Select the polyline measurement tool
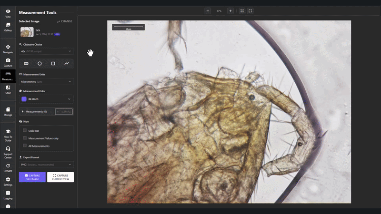The image size is (381, 214). [67, 63]
